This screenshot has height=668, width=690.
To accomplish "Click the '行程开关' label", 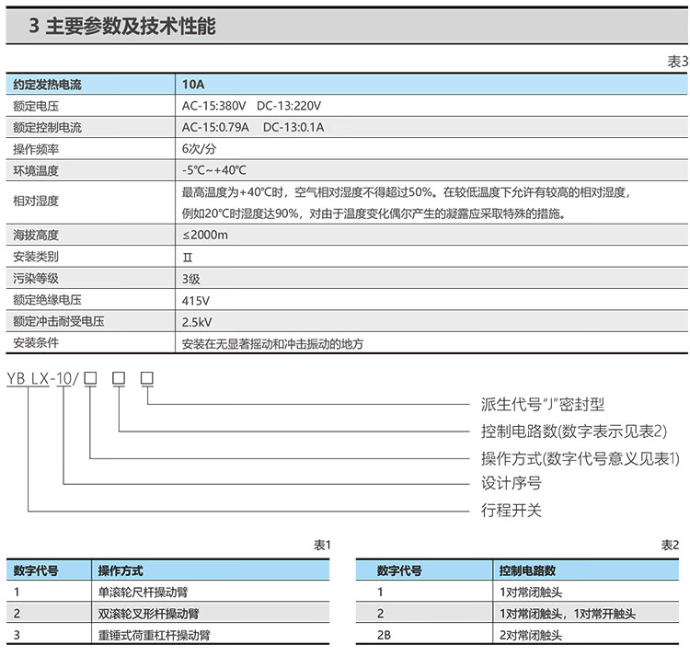I will 512,510.
